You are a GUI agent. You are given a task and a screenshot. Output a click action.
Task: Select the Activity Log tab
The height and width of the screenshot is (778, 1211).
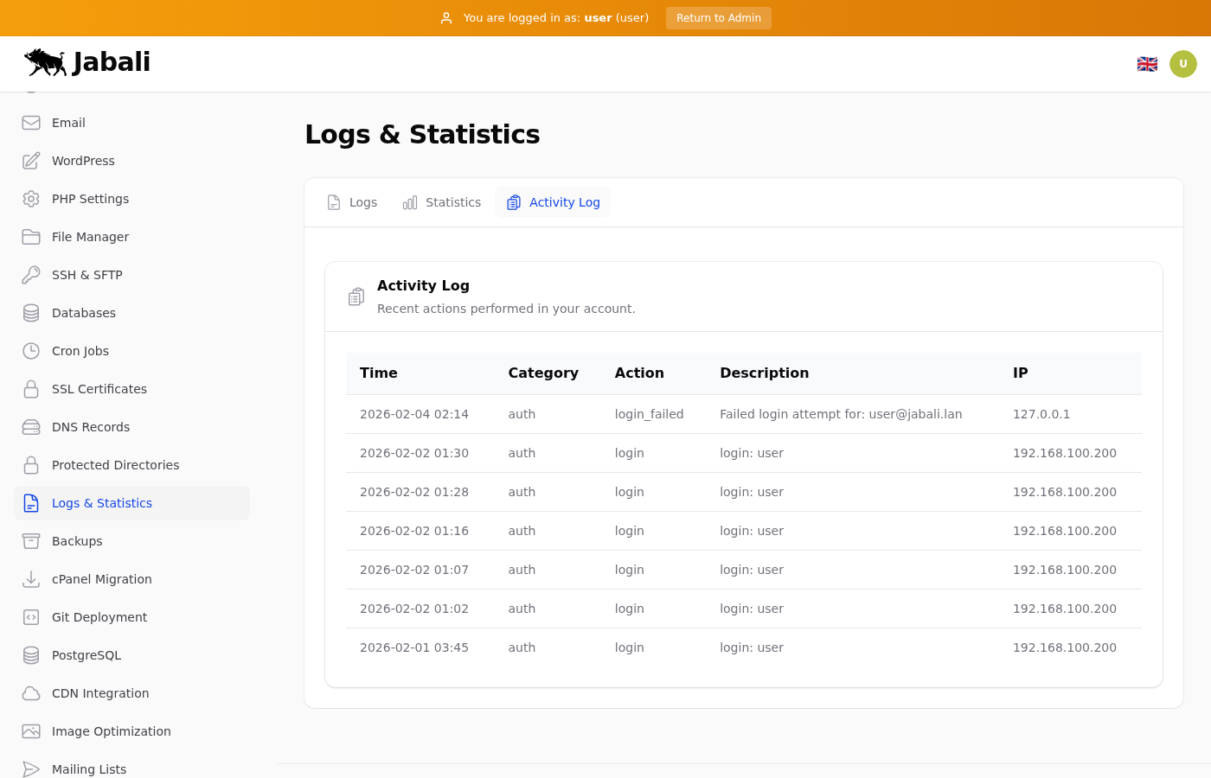pos(553,202)
